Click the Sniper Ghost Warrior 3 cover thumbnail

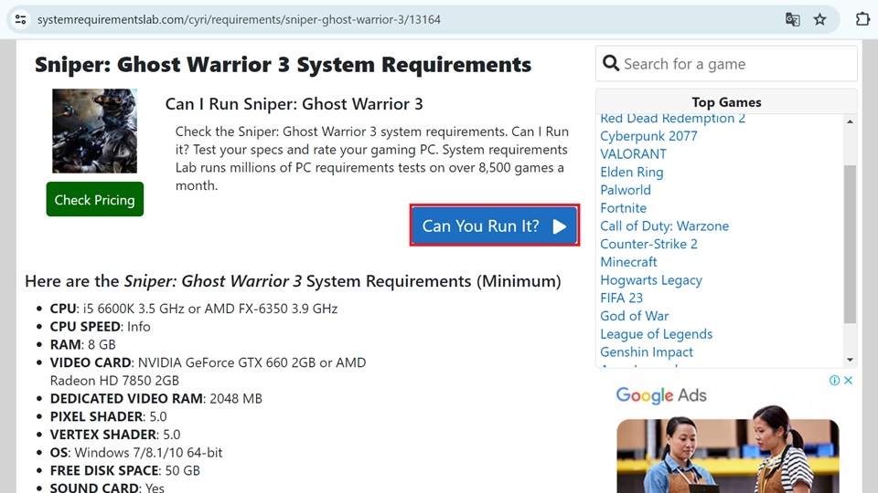[x=94, y=131]
